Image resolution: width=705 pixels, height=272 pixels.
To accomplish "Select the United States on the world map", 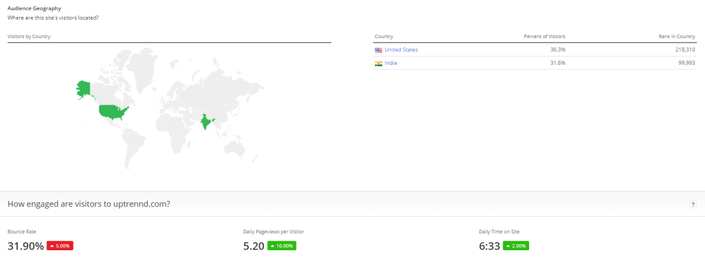I will tap(112, 110).
